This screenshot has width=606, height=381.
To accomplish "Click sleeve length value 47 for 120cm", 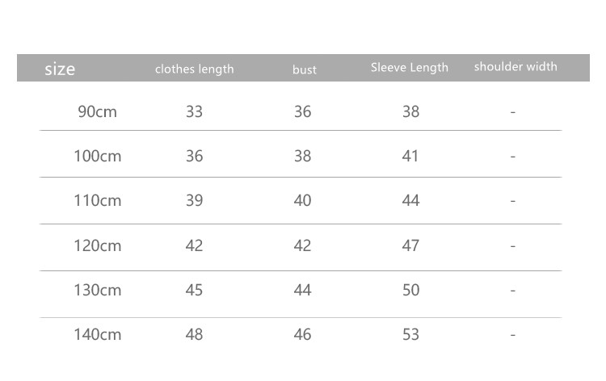I will 410,245.
